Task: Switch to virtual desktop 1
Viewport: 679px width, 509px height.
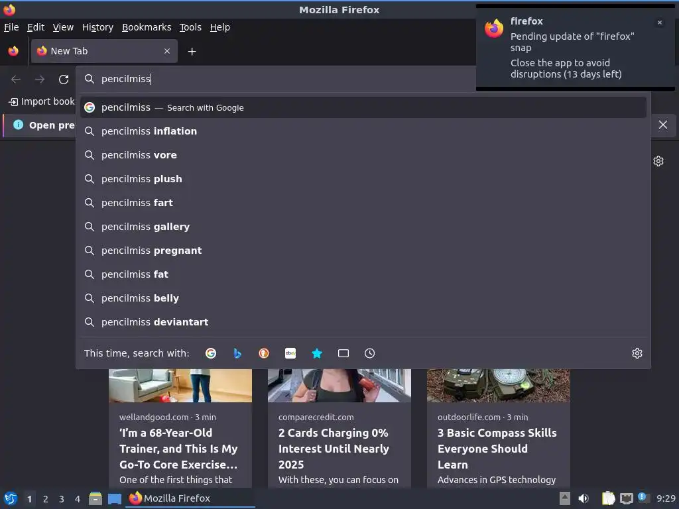Action: [x=29, y=499]
